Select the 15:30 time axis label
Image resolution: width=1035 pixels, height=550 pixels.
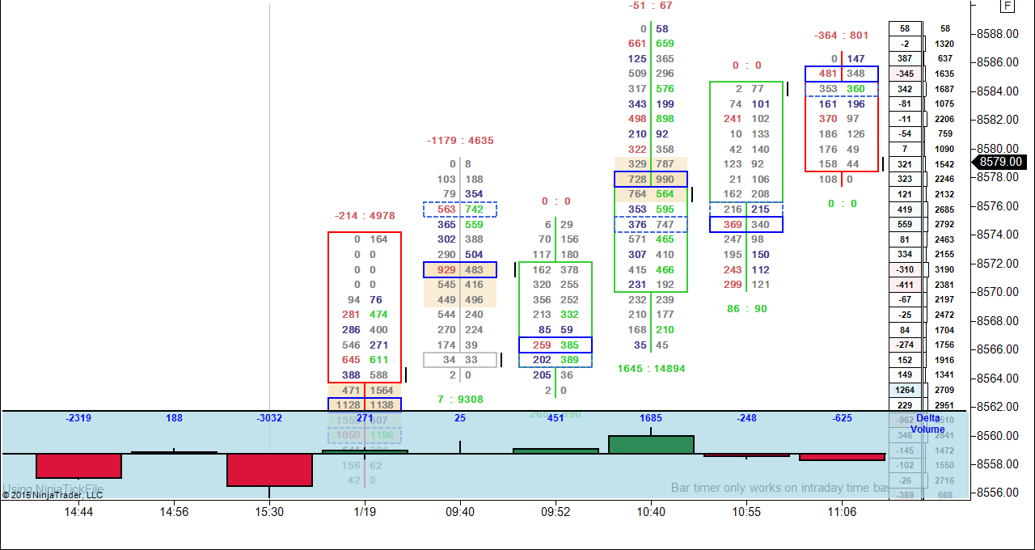pos(269,511)
